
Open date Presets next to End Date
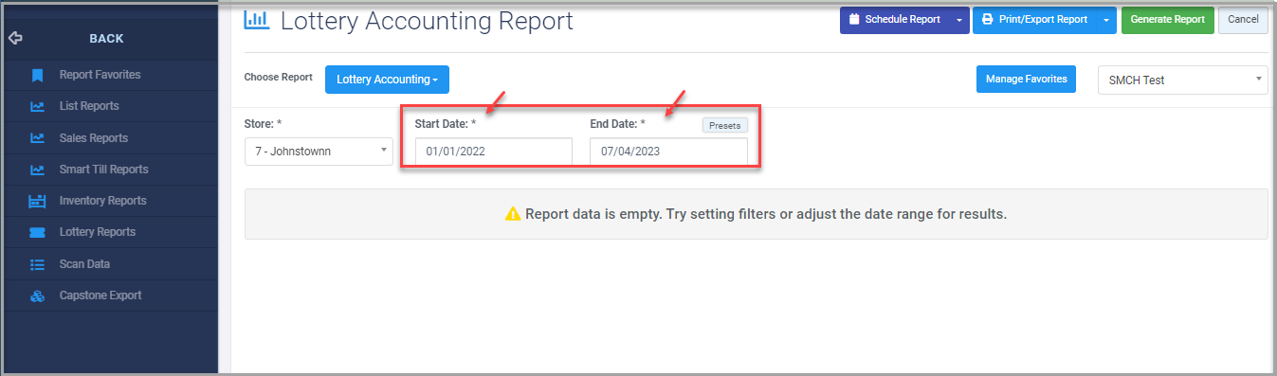point(725,124)
